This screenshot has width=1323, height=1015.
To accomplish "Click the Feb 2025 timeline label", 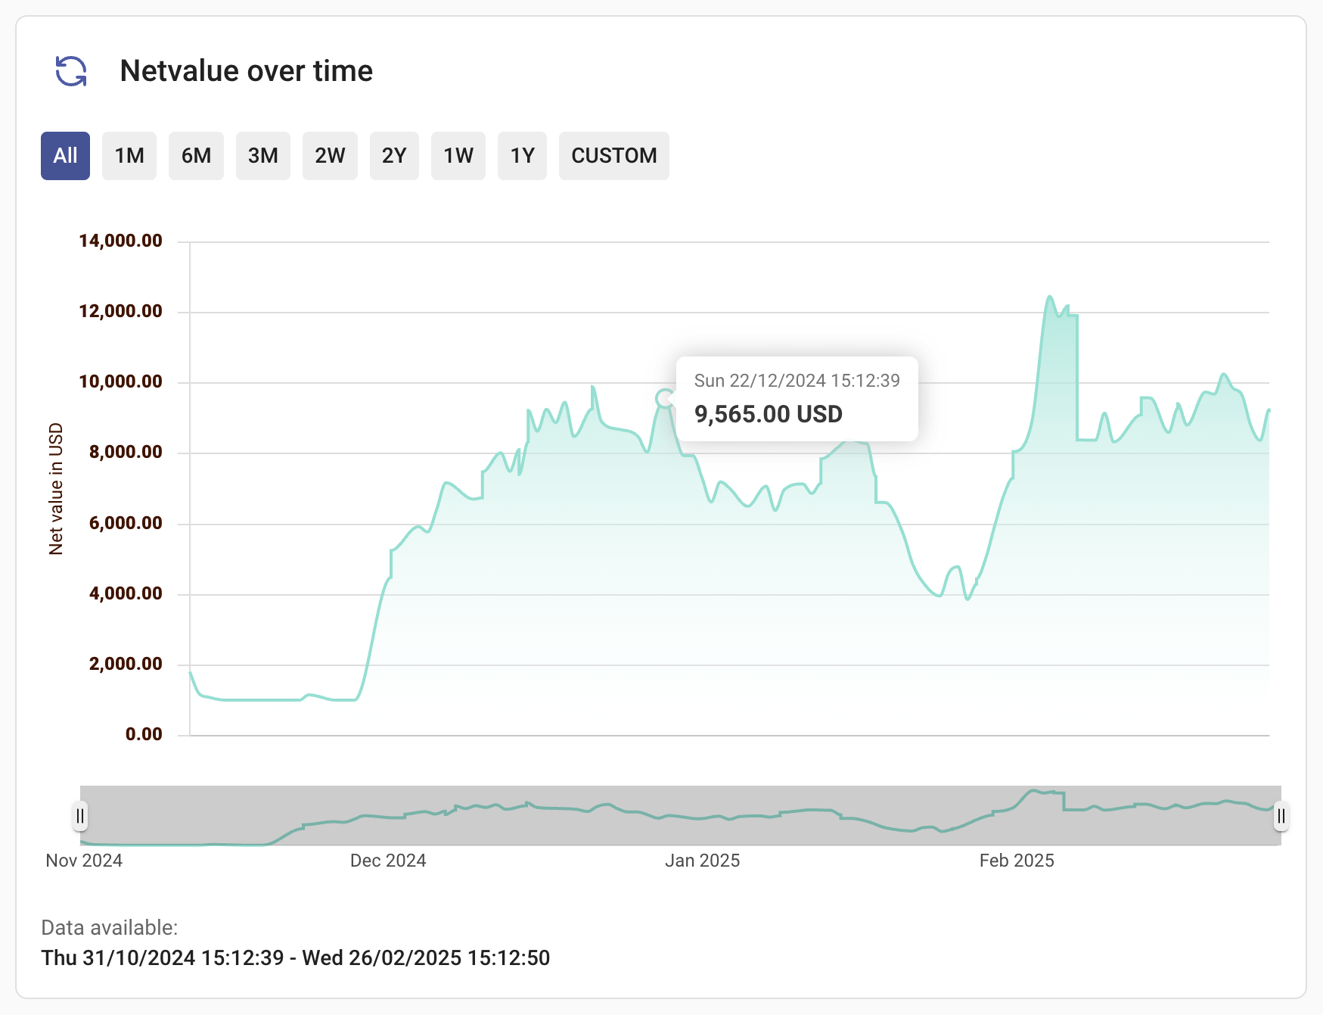I will tap(1017, 861).
